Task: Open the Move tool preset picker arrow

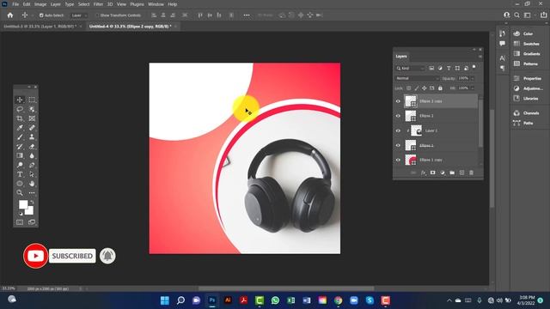Action: [x=33, y=15]
